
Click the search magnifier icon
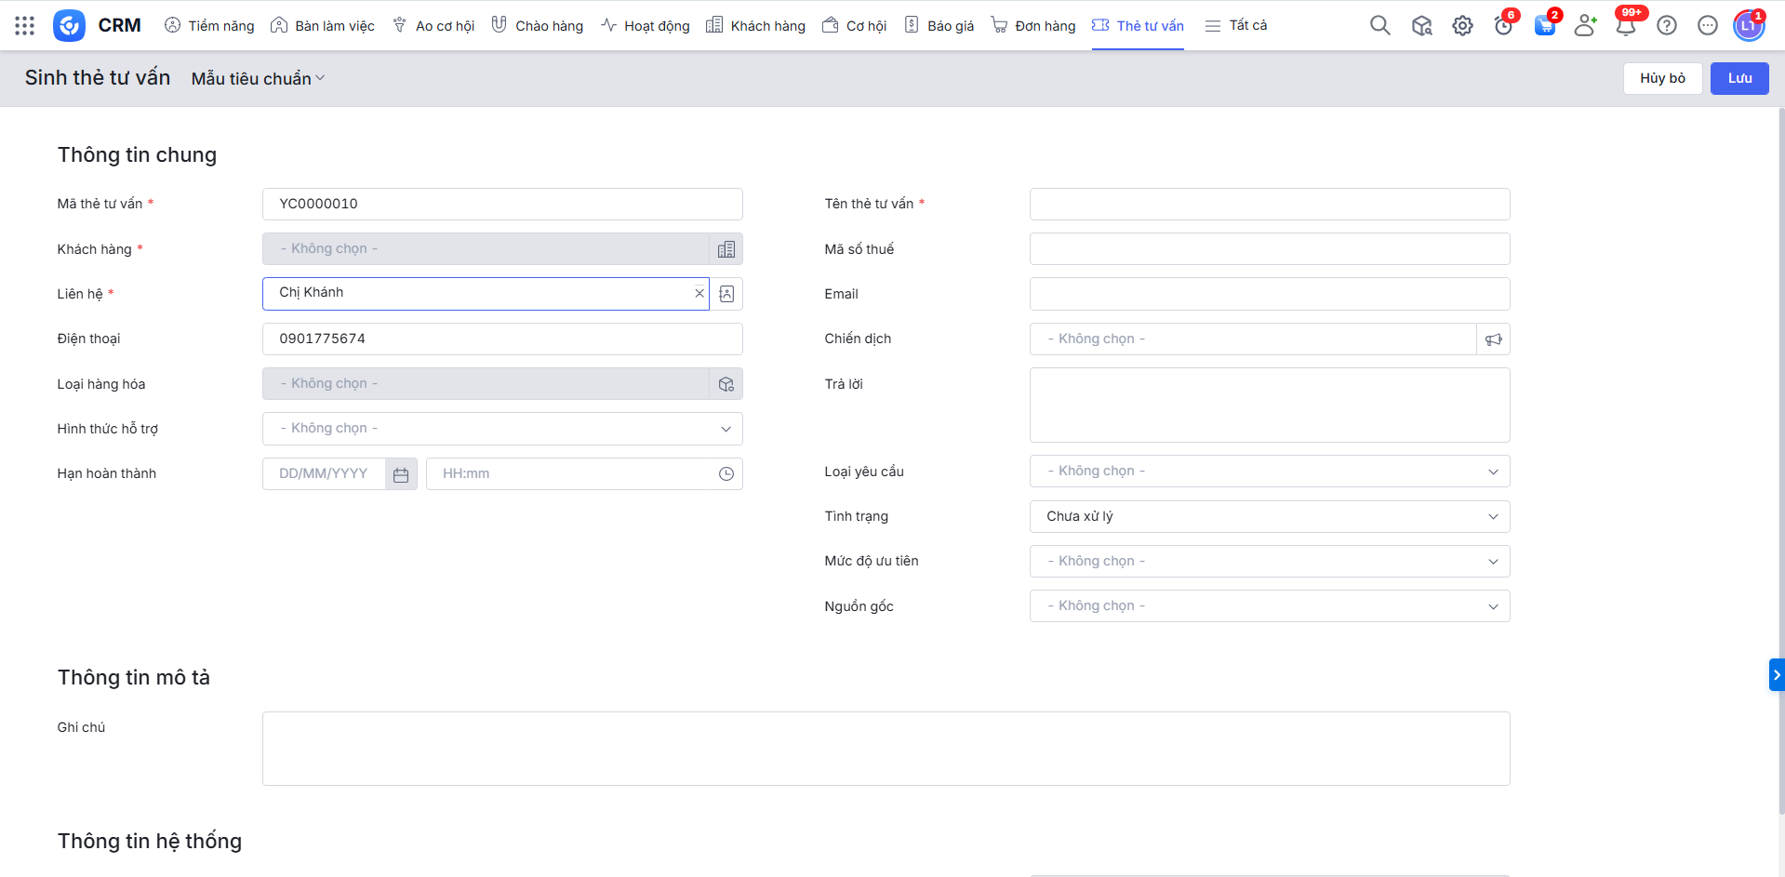click(1379, 26)
